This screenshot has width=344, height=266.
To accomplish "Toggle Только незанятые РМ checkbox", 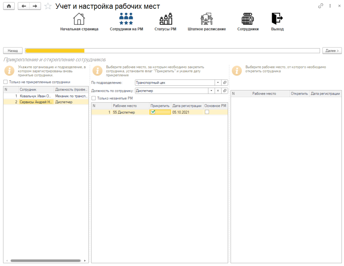I will point(94,98).
